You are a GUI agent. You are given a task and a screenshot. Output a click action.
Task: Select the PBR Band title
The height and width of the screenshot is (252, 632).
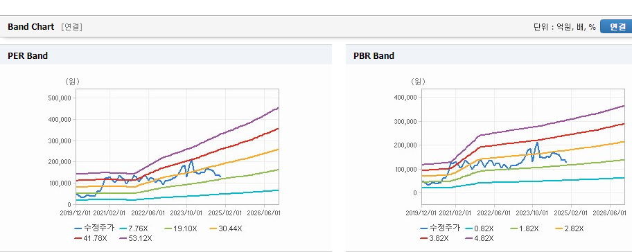click(374, 55)
